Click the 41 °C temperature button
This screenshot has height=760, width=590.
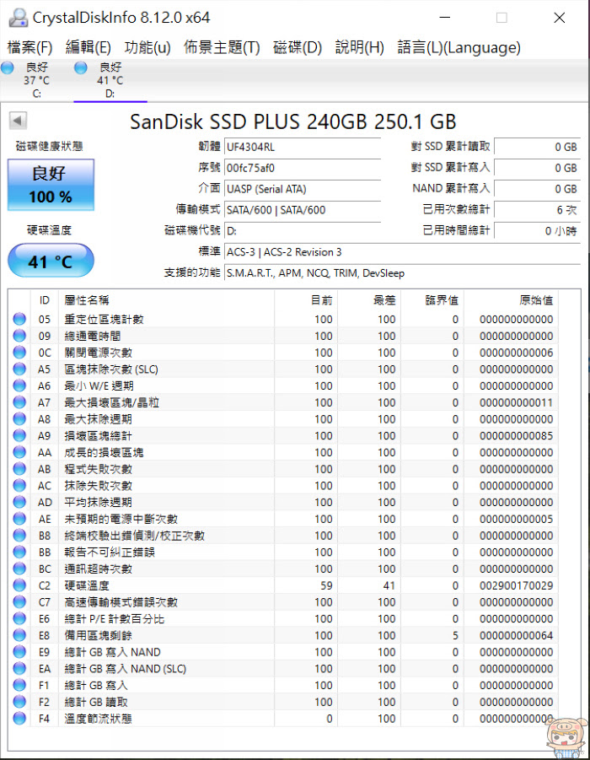click(x=51, y=261)
